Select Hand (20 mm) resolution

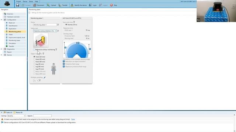coord(34,57)
